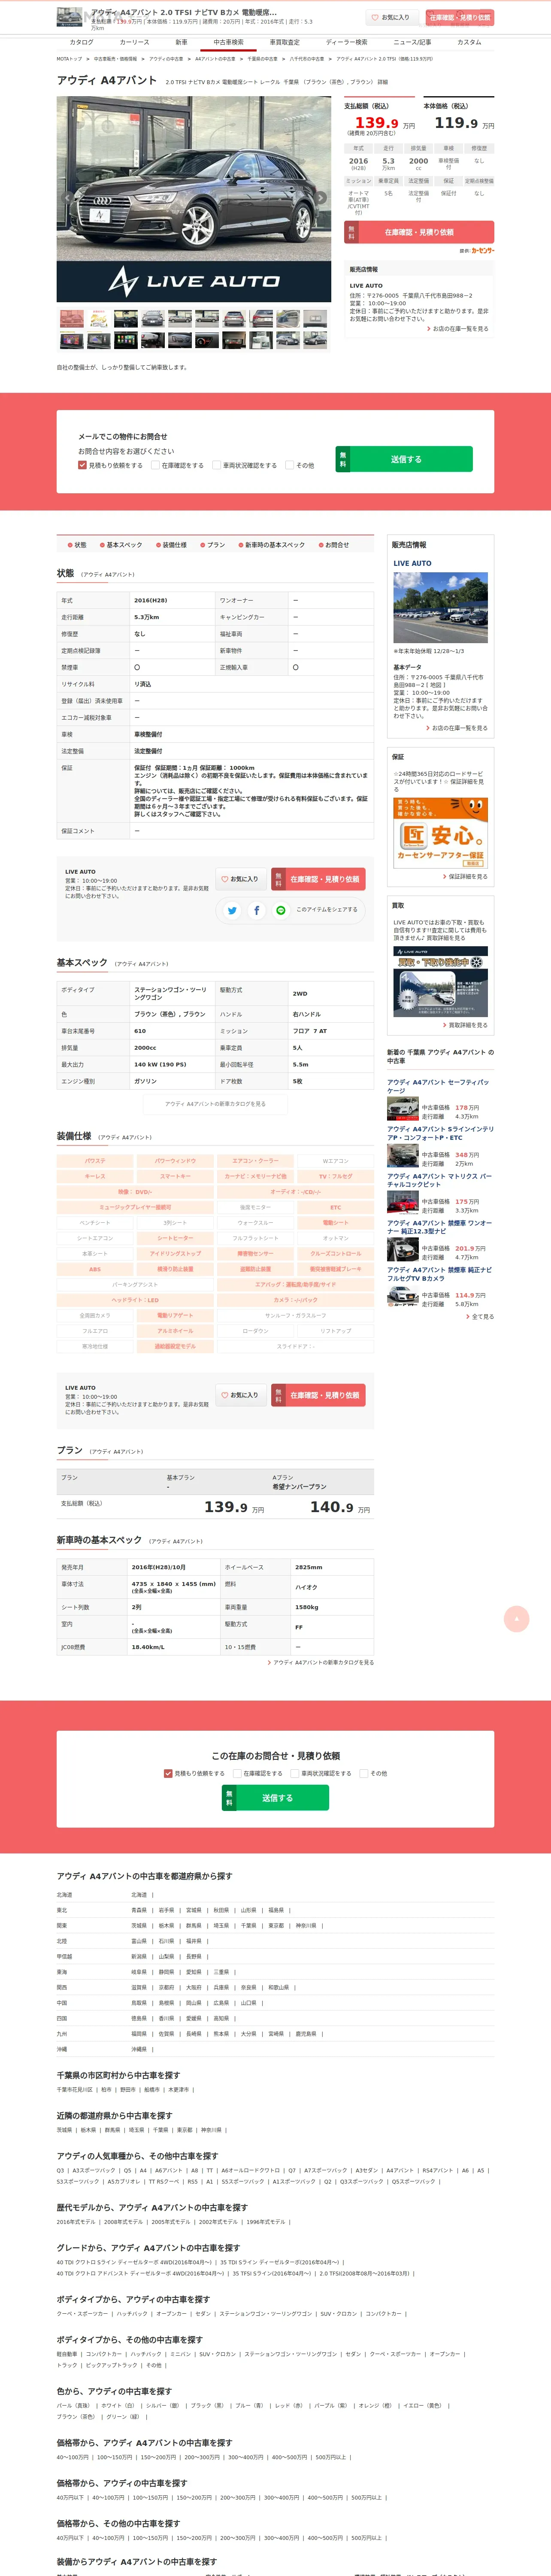The width and height of the screenshot is (551, 2576).
Task: Toggle 在庫確認をする in the bottom inquiry form
Action: [x=237, y=1773]
